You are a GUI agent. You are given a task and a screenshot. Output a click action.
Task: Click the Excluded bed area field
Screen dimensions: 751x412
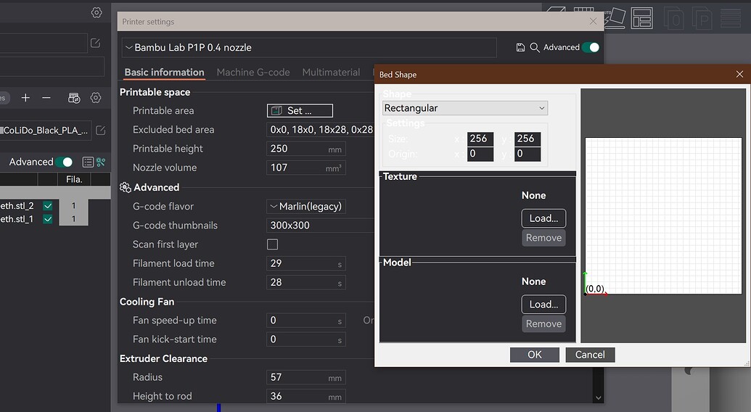click(320, 130)
